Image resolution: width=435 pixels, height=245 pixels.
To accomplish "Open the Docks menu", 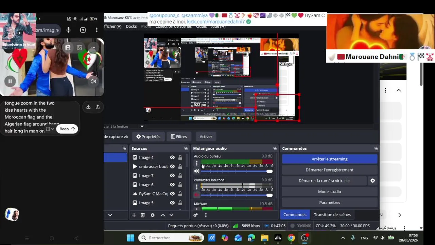I will coord(131,27).
